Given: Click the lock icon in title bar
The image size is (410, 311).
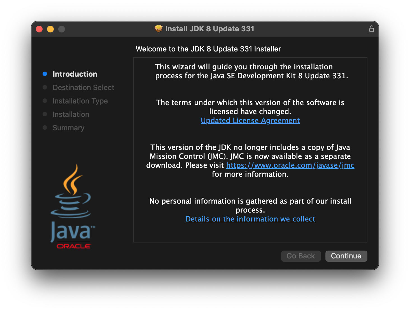Looking at the screenshot, I should (x=372, y=29).
